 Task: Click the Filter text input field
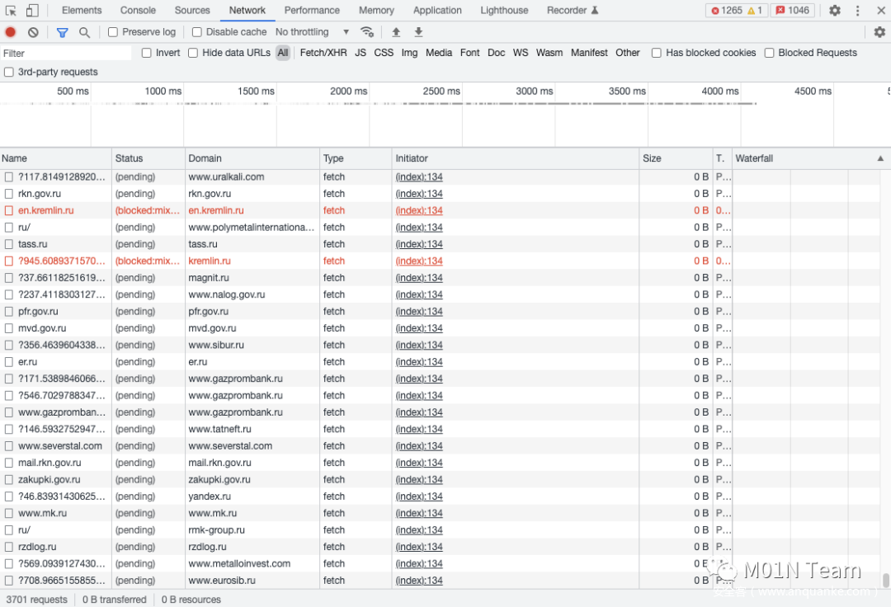click(x=66, y=53)
